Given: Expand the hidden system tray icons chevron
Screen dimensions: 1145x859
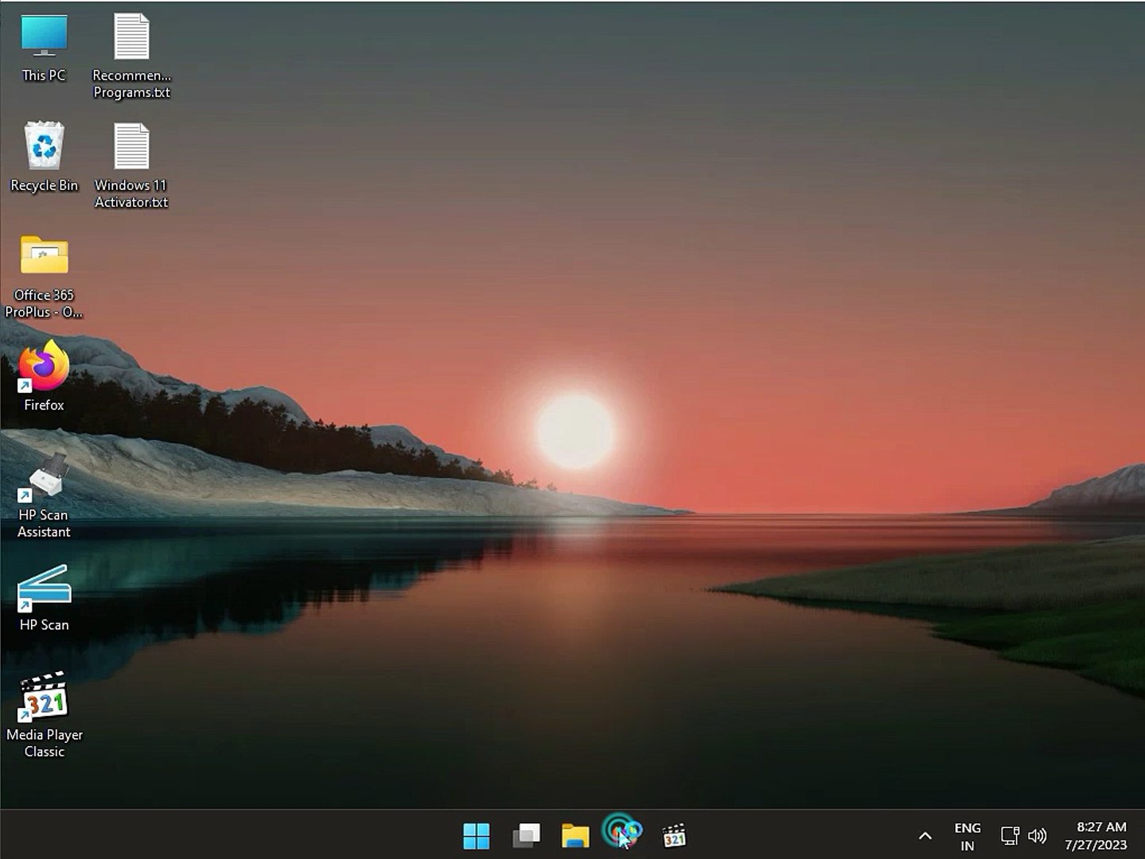Looking at the screenshot, I should pos(925,836).
